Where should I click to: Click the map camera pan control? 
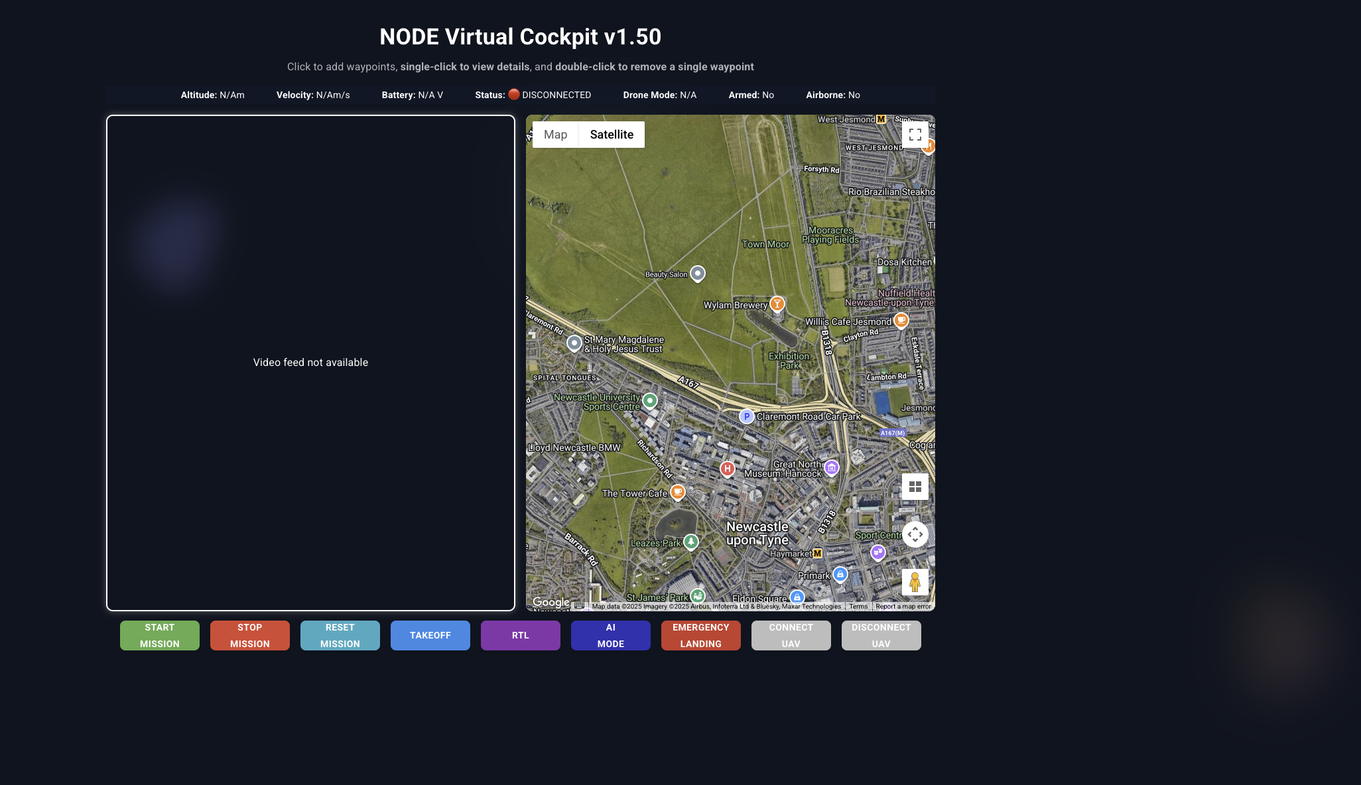coord(915,534)
